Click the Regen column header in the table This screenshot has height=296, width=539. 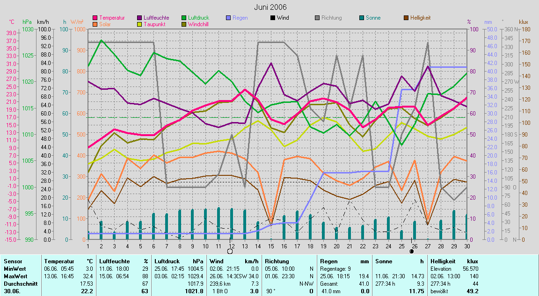click(x=328, y=261)
